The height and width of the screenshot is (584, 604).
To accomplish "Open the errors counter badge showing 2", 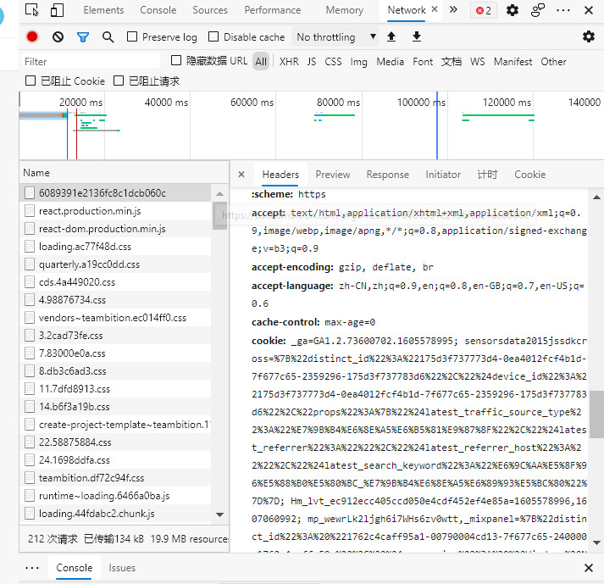I will coord(484,10).
